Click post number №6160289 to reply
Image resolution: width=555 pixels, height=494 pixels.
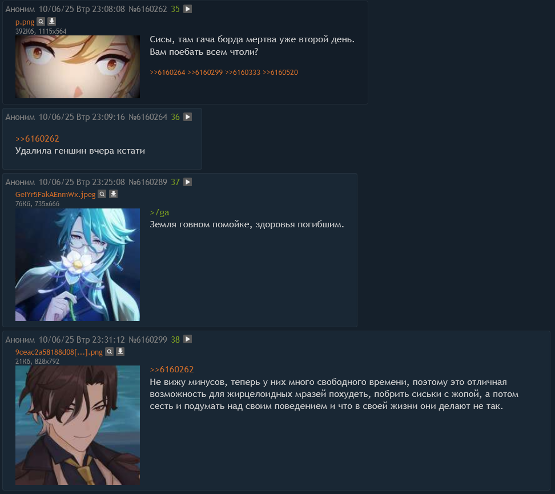(148, 182)
